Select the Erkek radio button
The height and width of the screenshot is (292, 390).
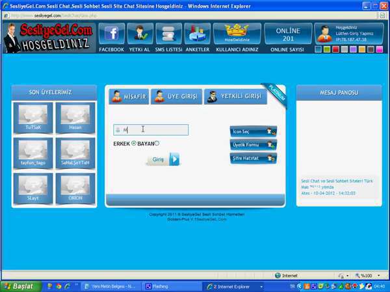point(134,143)
